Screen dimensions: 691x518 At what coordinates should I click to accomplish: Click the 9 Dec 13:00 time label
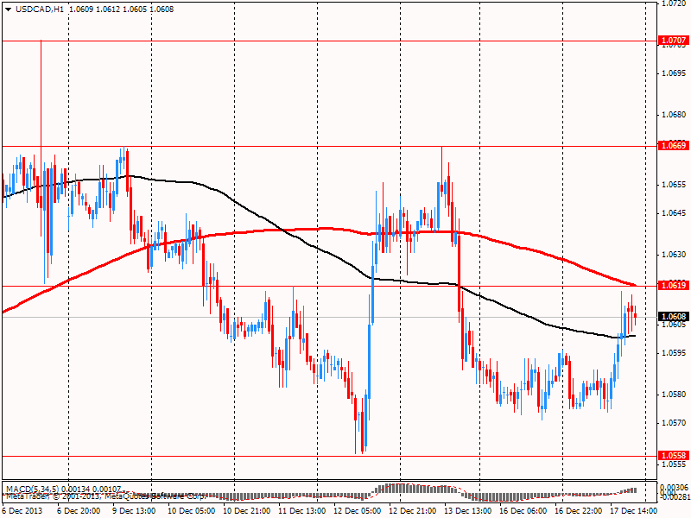(x=134, y=510)
